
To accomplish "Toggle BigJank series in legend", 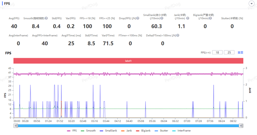I will (x=143, y=130).
